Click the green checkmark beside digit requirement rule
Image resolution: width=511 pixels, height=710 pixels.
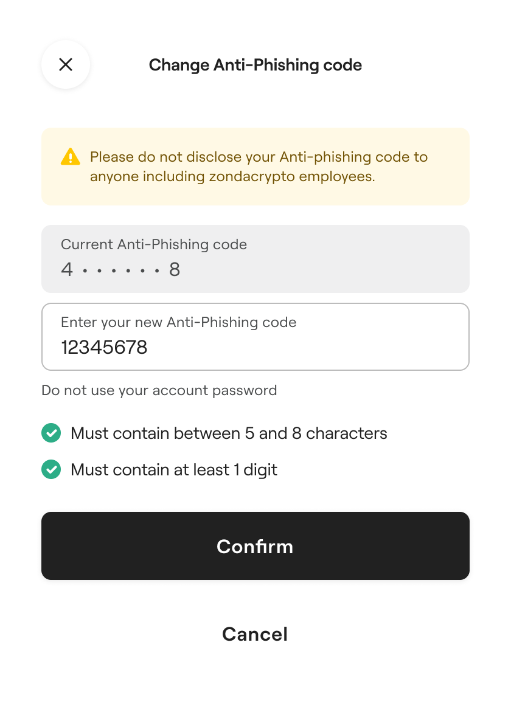(x=51, y=469)
